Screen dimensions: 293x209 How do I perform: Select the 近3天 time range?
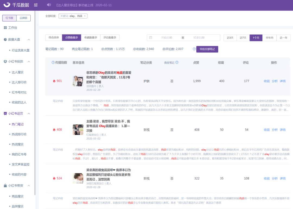pos(230,38)
